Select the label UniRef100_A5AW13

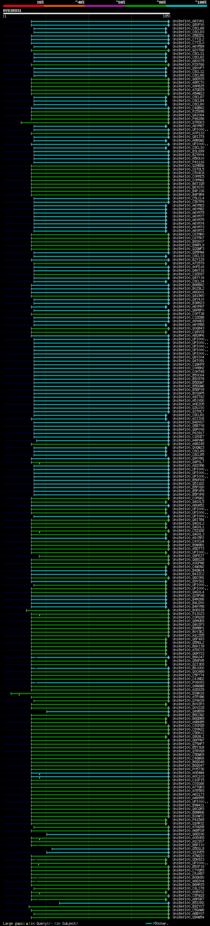point(188,94)
